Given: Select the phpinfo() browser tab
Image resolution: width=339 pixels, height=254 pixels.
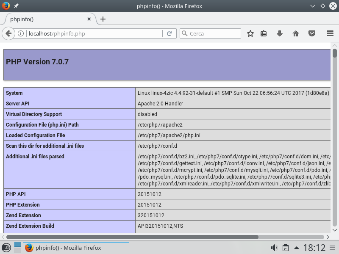Looking at the screenshot, I should [x=50, y=19].
